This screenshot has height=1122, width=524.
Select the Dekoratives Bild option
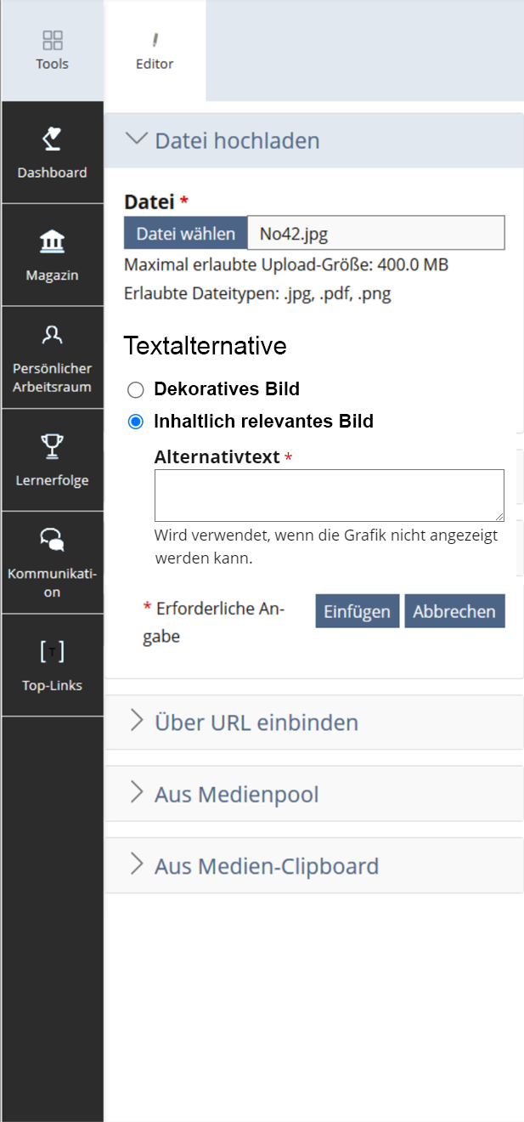tap(135, 389)
